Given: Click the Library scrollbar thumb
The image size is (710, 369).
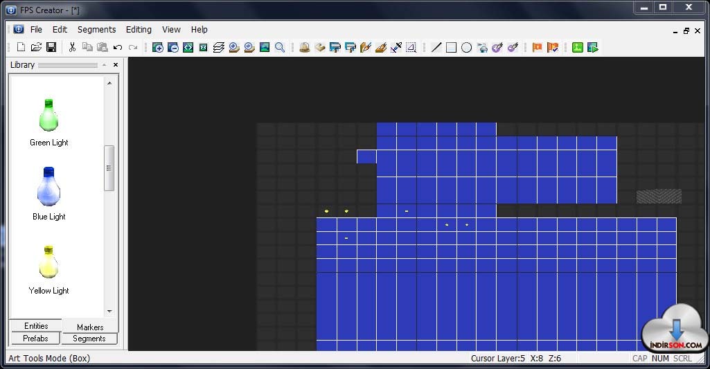Looking at the screenshot, I should tap(109, 168).
